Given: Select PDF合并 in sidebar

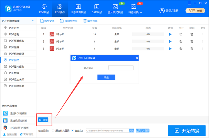Looking at the screenshot, I should [18, 28].
